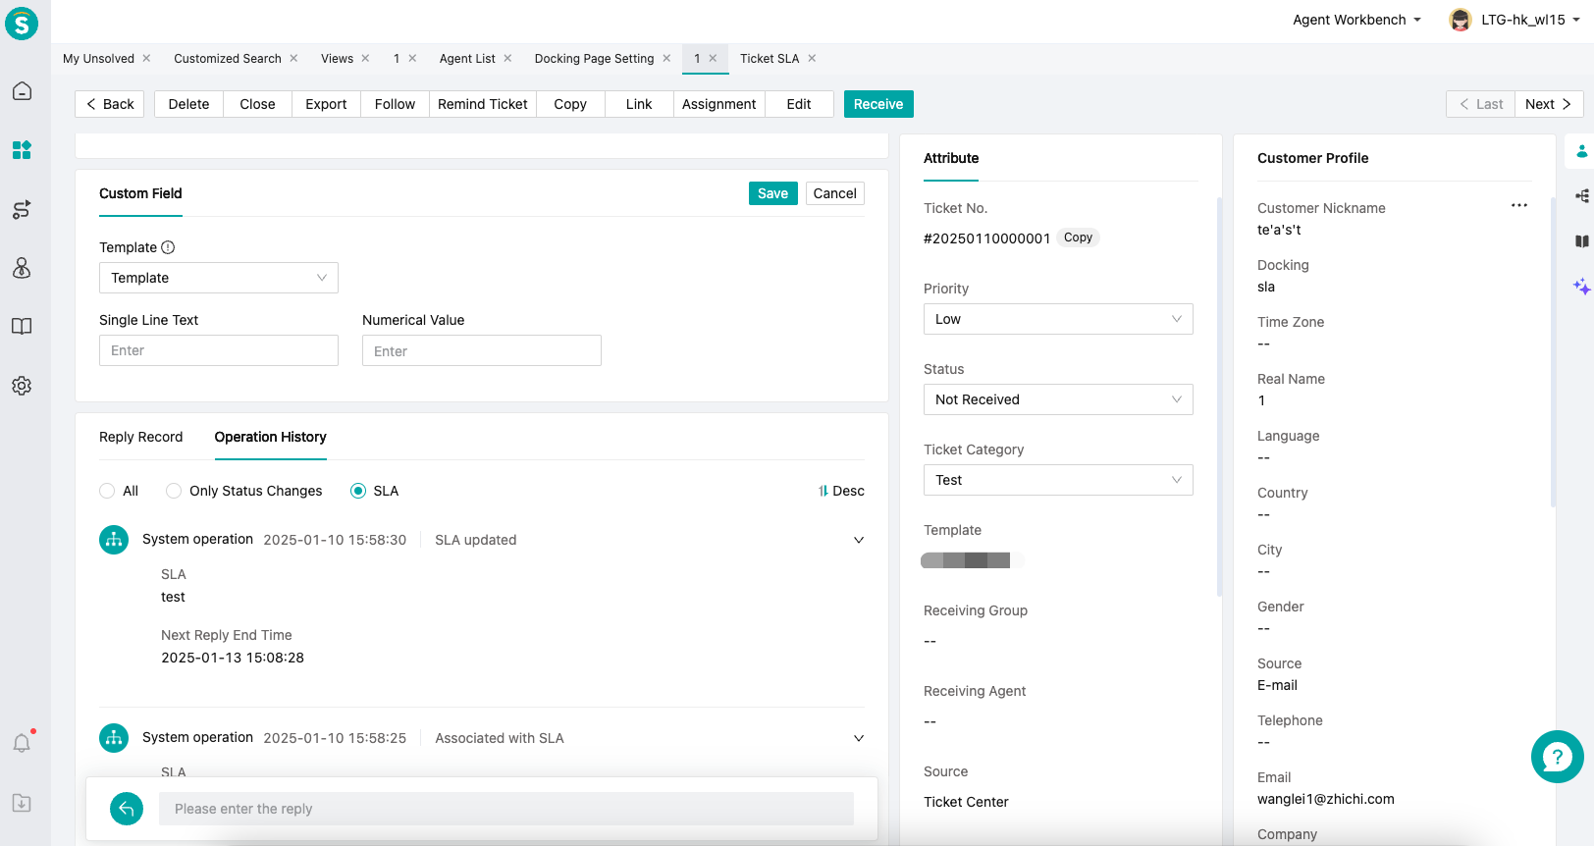
Task: Collapse the Associated with SLA history entry
Action: [x=859, y=738]
